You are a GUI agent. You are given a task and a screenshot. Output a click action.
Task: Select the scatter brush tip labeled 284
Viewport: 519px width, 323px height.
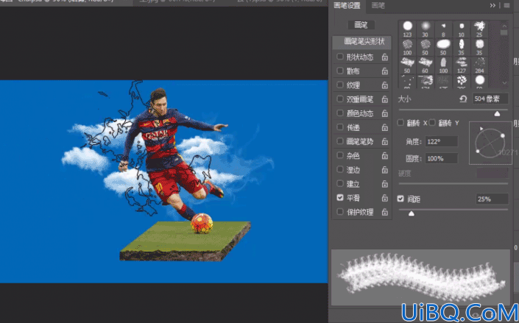click(x=479, y=65)
